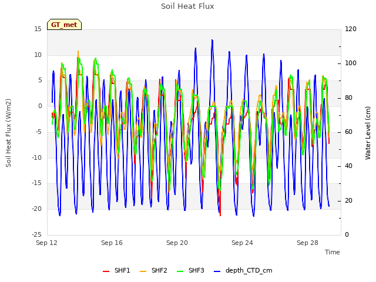Image resolution: width=376 pixels, height=282 pixels.
Task: Click the orange SHF2 legend color marker
Action: tap(143, 271)
